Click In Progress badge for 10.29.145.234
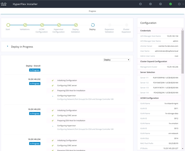Image resolution: width=185 pixels, height=151 pixels. pos(35,144)
